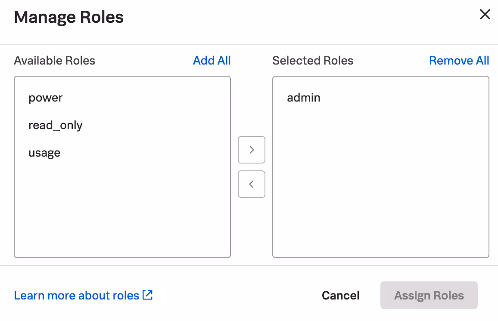The image size is (498, 321).
Task: Remove all selected roles
Action: [459, 61]
